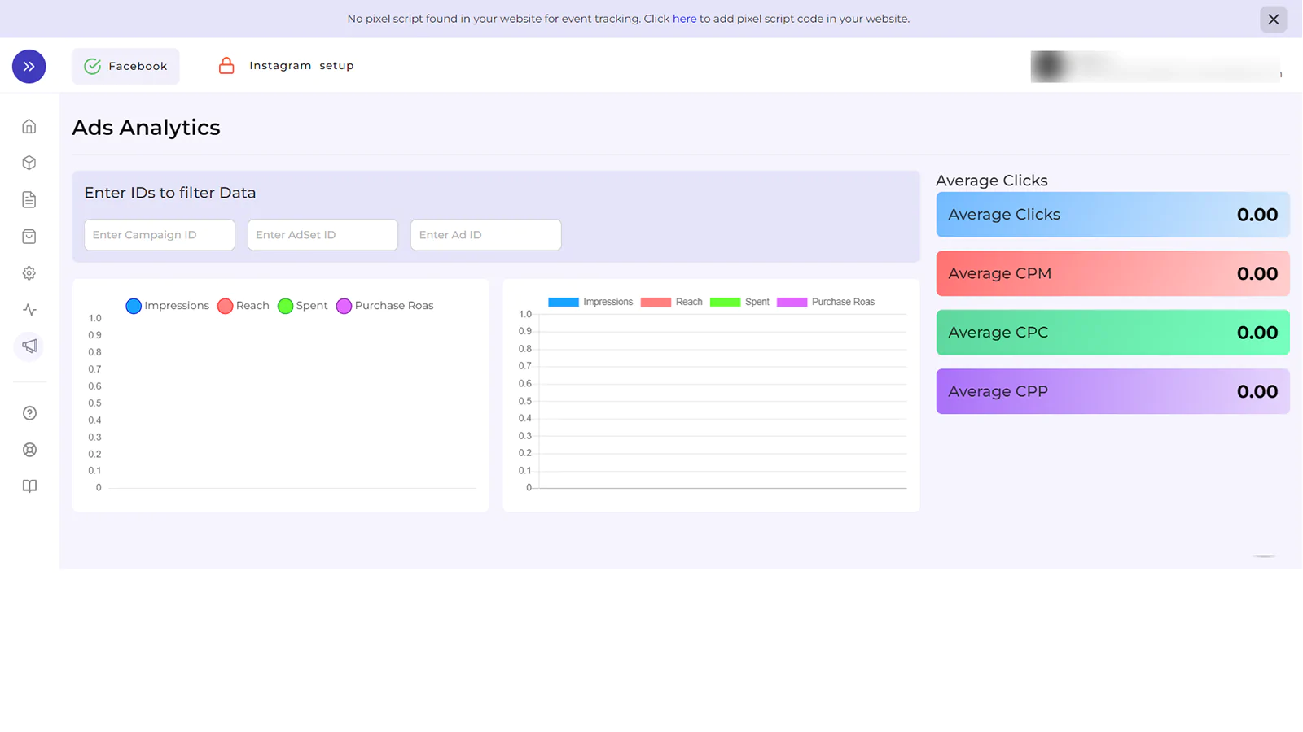Switch to the Facebook tab
The width and height of the screenshot is (1303, 732).
coord(126,67)
